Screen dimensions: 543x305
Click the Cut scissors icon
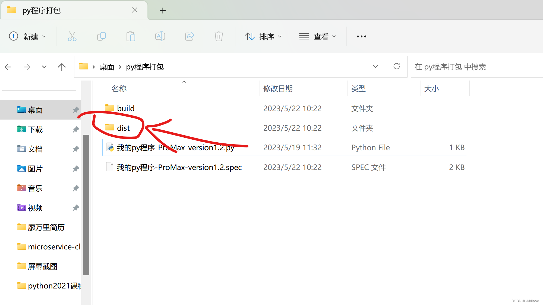pyautogui.click(x=72, y=36)
